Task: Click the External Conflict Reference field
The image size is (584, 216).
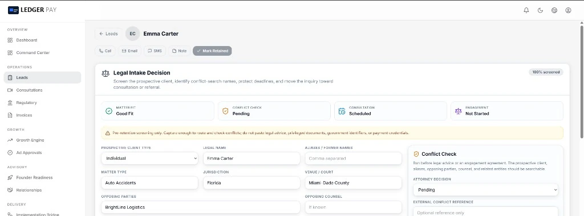Action: tap(486, 211)
